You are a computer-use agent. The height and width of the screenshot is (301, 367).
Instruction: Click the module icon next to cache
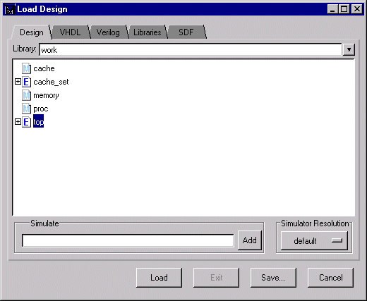pyautogui.click(x=26, y=68)
